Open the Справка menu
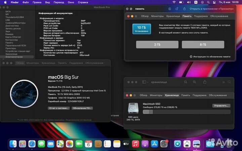This screenshot has width=242, height=151. 83,2
